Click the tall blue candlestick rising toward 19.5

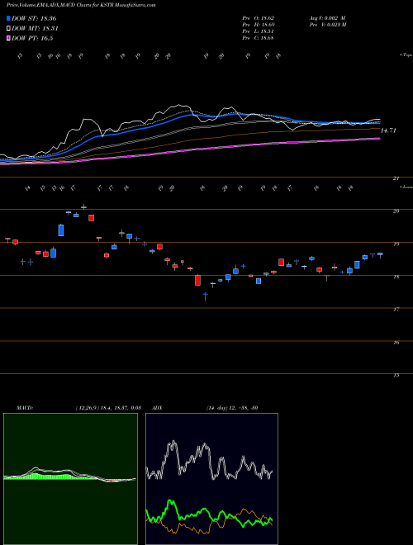[x=61, y=230]
